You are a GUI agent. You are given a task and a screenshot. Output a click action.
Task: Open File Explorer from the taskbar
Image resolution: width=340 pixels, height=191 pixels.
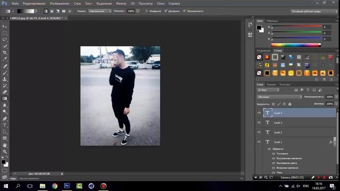pos(42,186)
